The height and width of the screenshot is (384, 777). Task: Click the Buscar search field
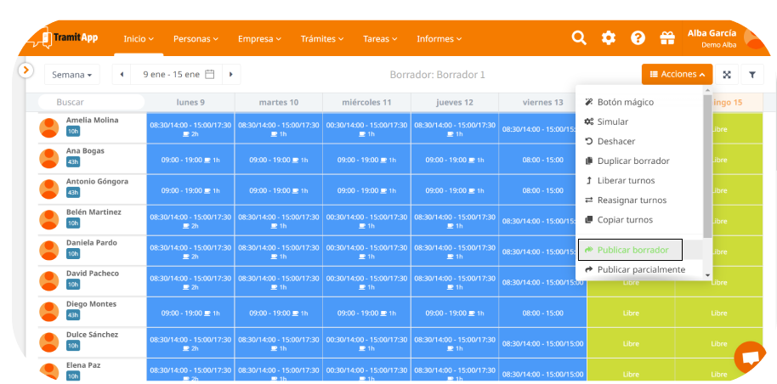pos(91,102)
